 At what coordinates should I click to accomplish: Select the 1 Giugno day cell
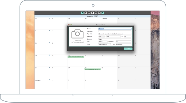tap(43, 84)
